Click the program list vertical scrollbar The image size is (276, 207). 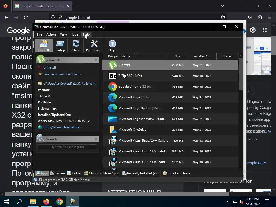(x=240, y=74)
